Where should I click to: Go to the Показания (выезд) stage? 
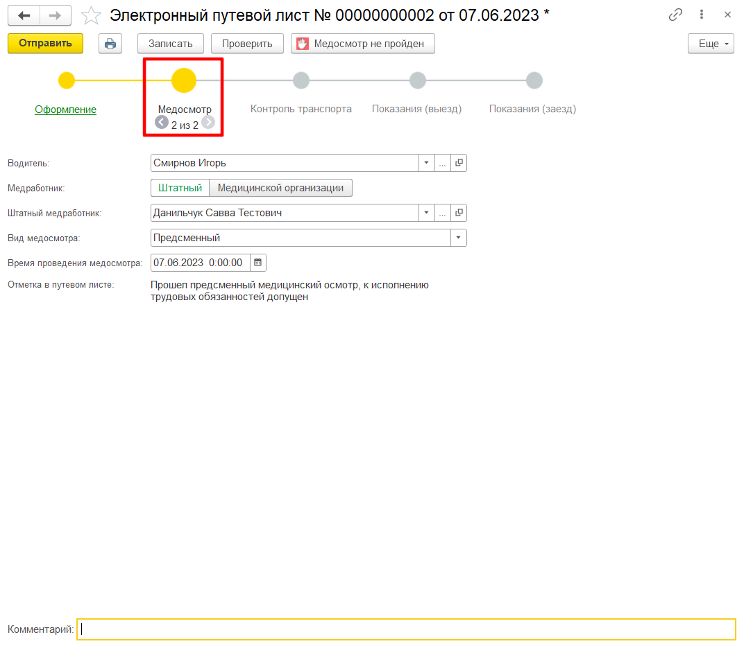point(416,109)
